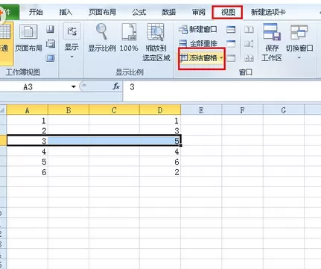Image resolution: width=321 pixels, height=269 pixels.
Task: Select column E header
Action: 201,110
